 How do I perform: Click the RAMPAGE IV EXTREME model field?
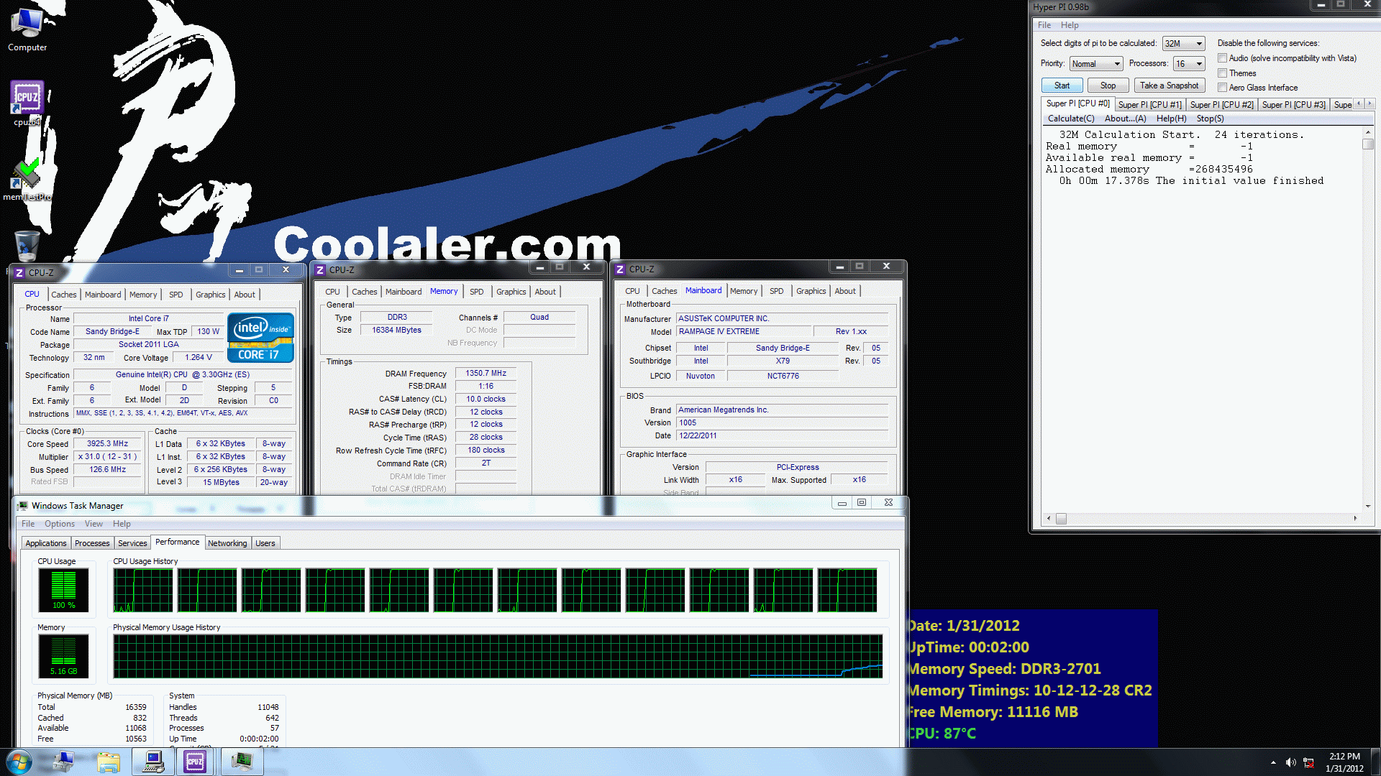(x=744, y=332)
